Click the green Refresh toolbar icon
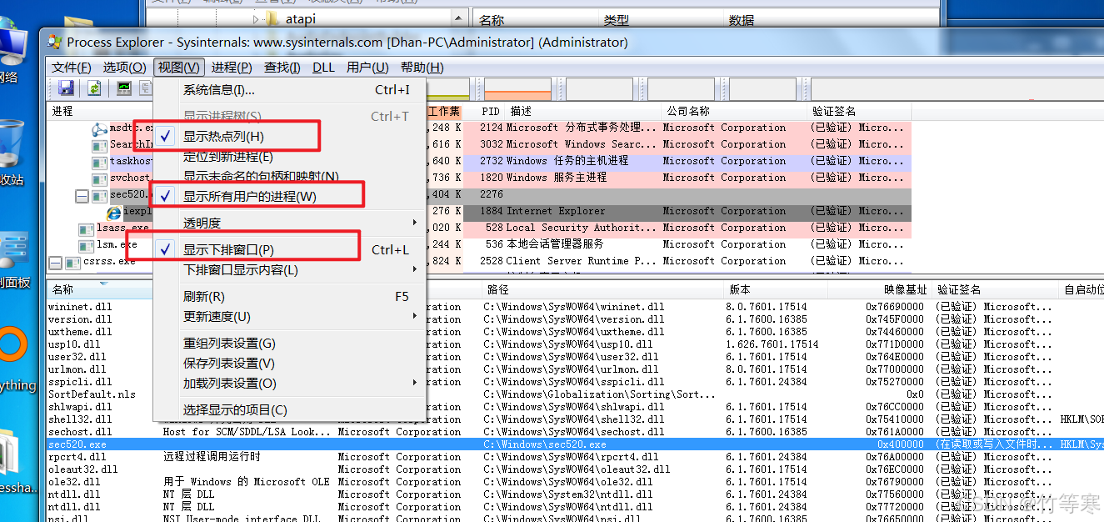Screen dimensions: 1104x522 click(x=94, y=88)
